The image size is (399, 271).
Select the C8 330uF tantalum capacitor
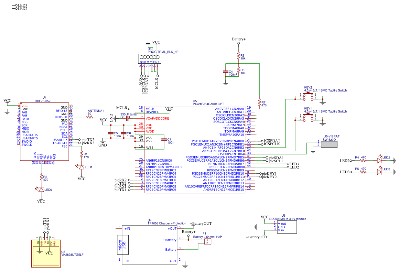(127, 118)
